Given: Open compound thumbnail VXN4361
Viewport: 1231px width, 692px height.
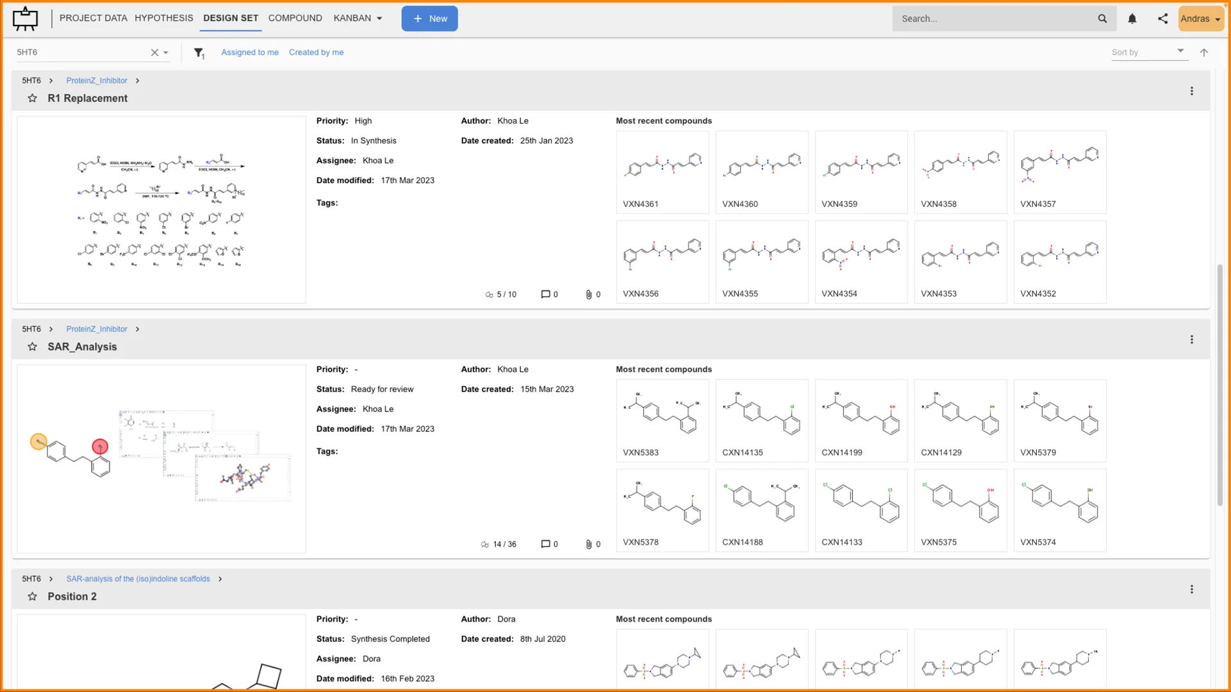Looking at the screenshot, I should click(x=663, y=172).
